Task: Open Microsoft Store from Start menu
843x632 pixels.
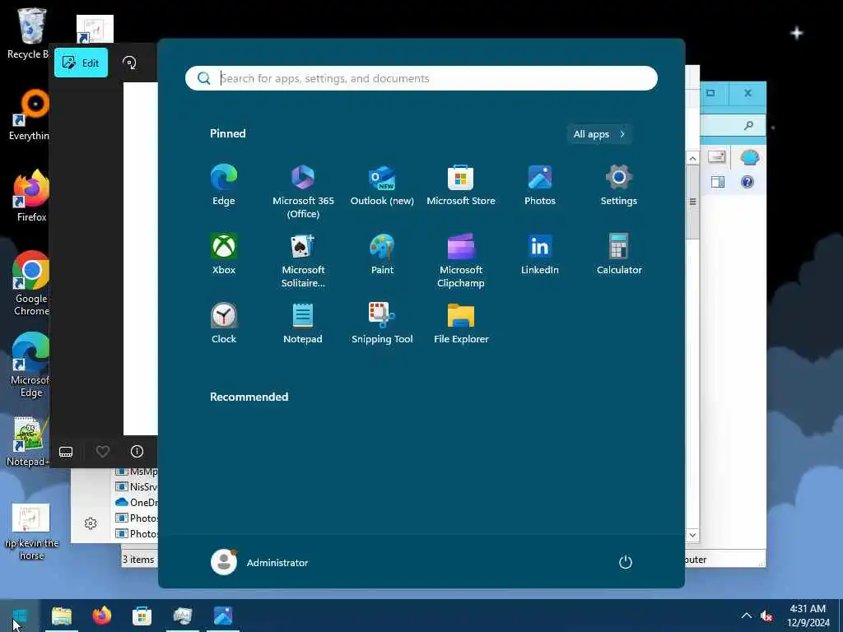Action: (x=461, y=185)
